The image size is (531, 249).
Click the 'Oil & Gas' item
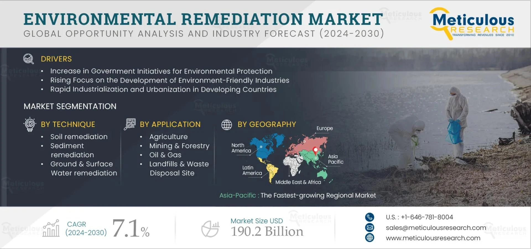click(x=165, y=155)
